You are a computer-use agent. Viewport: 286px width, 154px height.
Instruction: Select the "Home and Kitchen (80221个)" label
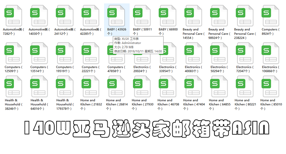click(x=245, y=105)
